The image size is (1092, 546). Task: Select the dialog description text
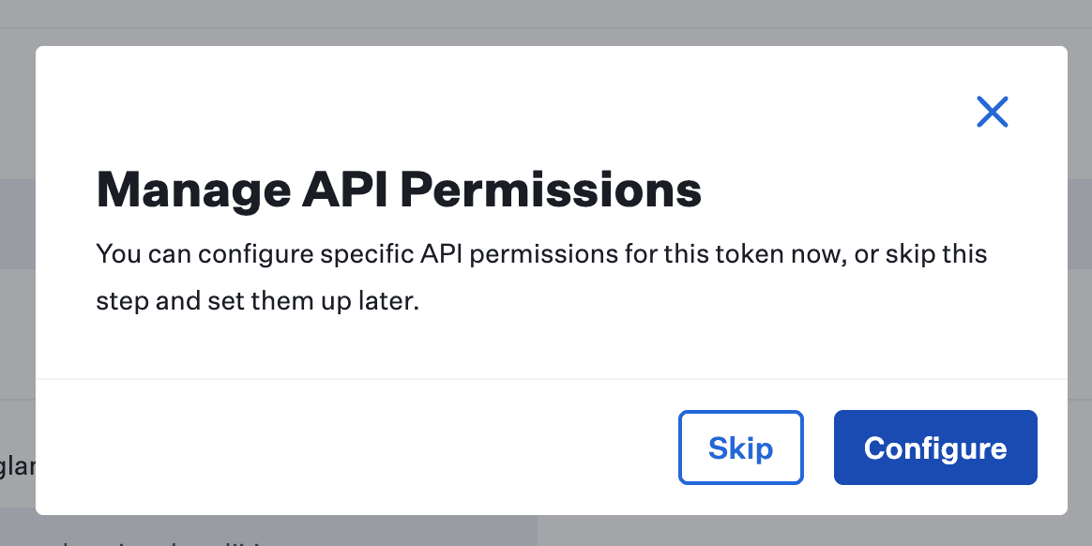(x=541, y=277)
